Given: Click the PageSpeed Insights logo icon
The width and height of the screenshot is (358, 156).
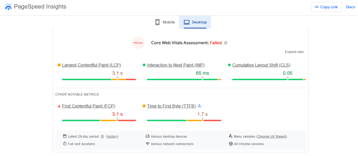Looking at the screenshot, I should point(8,7).
